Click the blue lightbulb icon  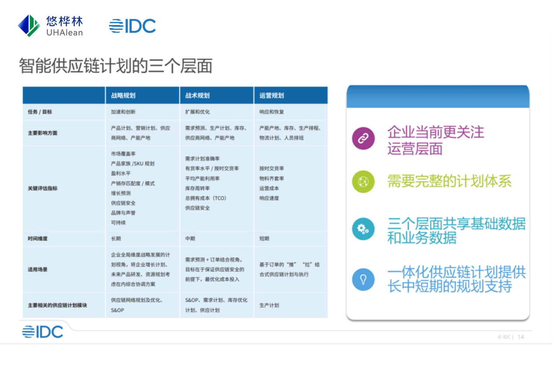tap(363, 279)
